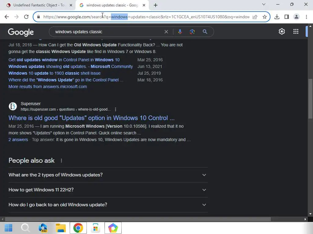The width and height of the screenshot is (313, 234).
Task: Click the 'People also ask' heading
Action: click(31, 161)
